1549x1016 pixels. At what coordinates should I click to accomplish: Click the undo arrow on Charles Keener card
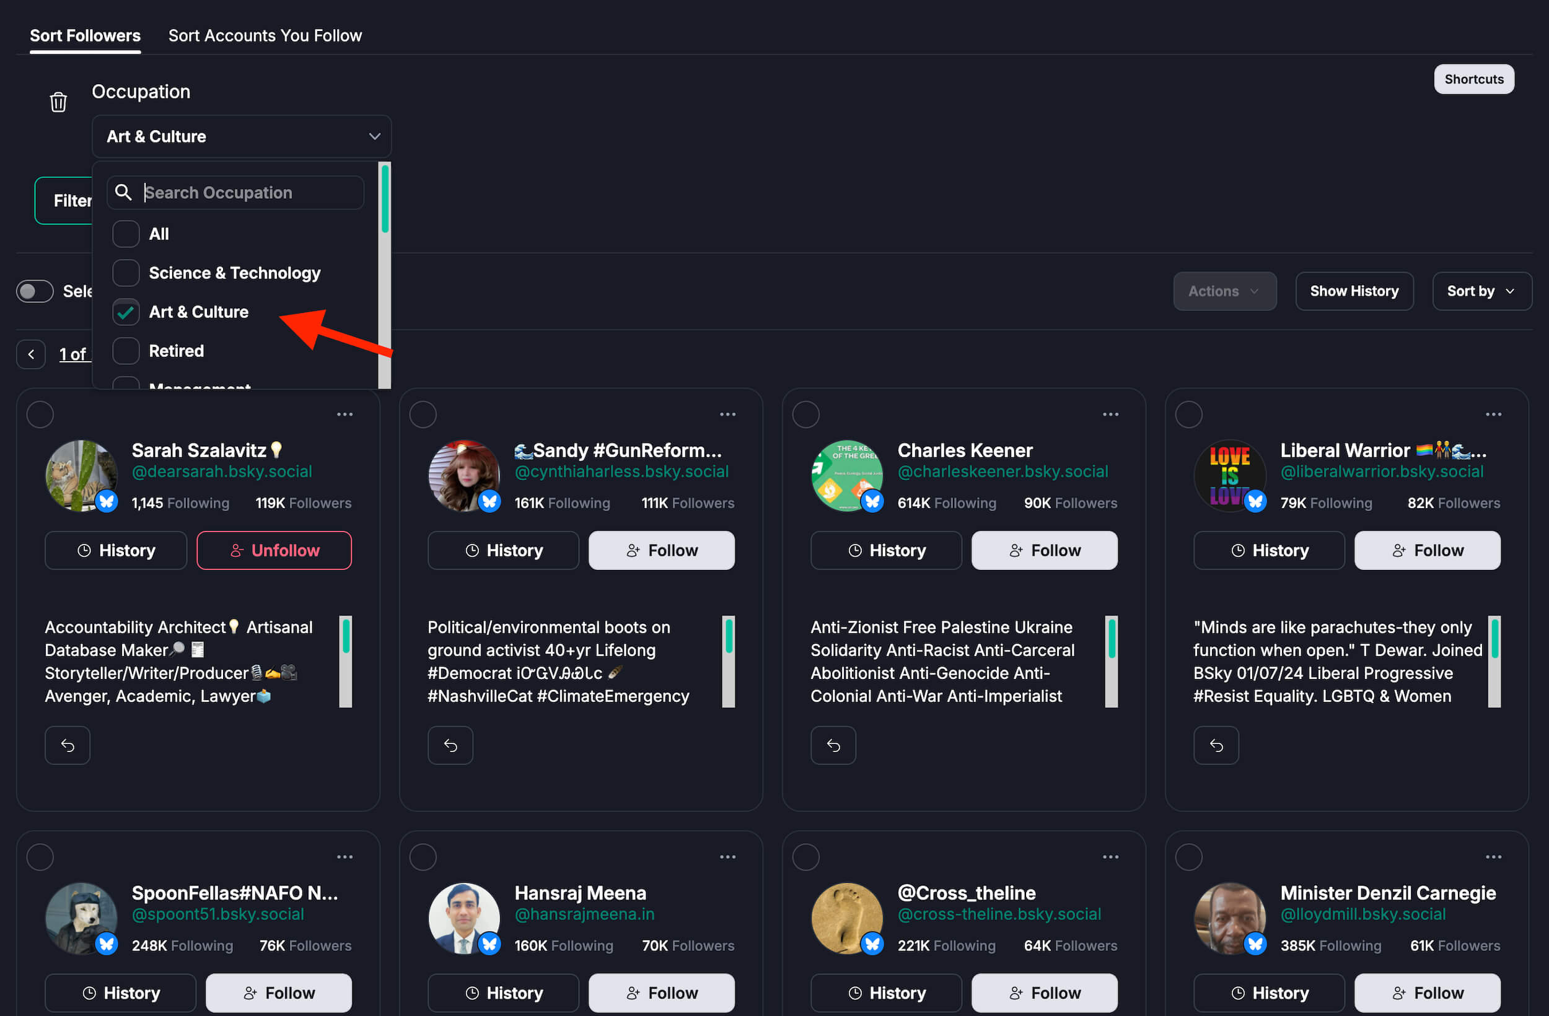point(833,745)
